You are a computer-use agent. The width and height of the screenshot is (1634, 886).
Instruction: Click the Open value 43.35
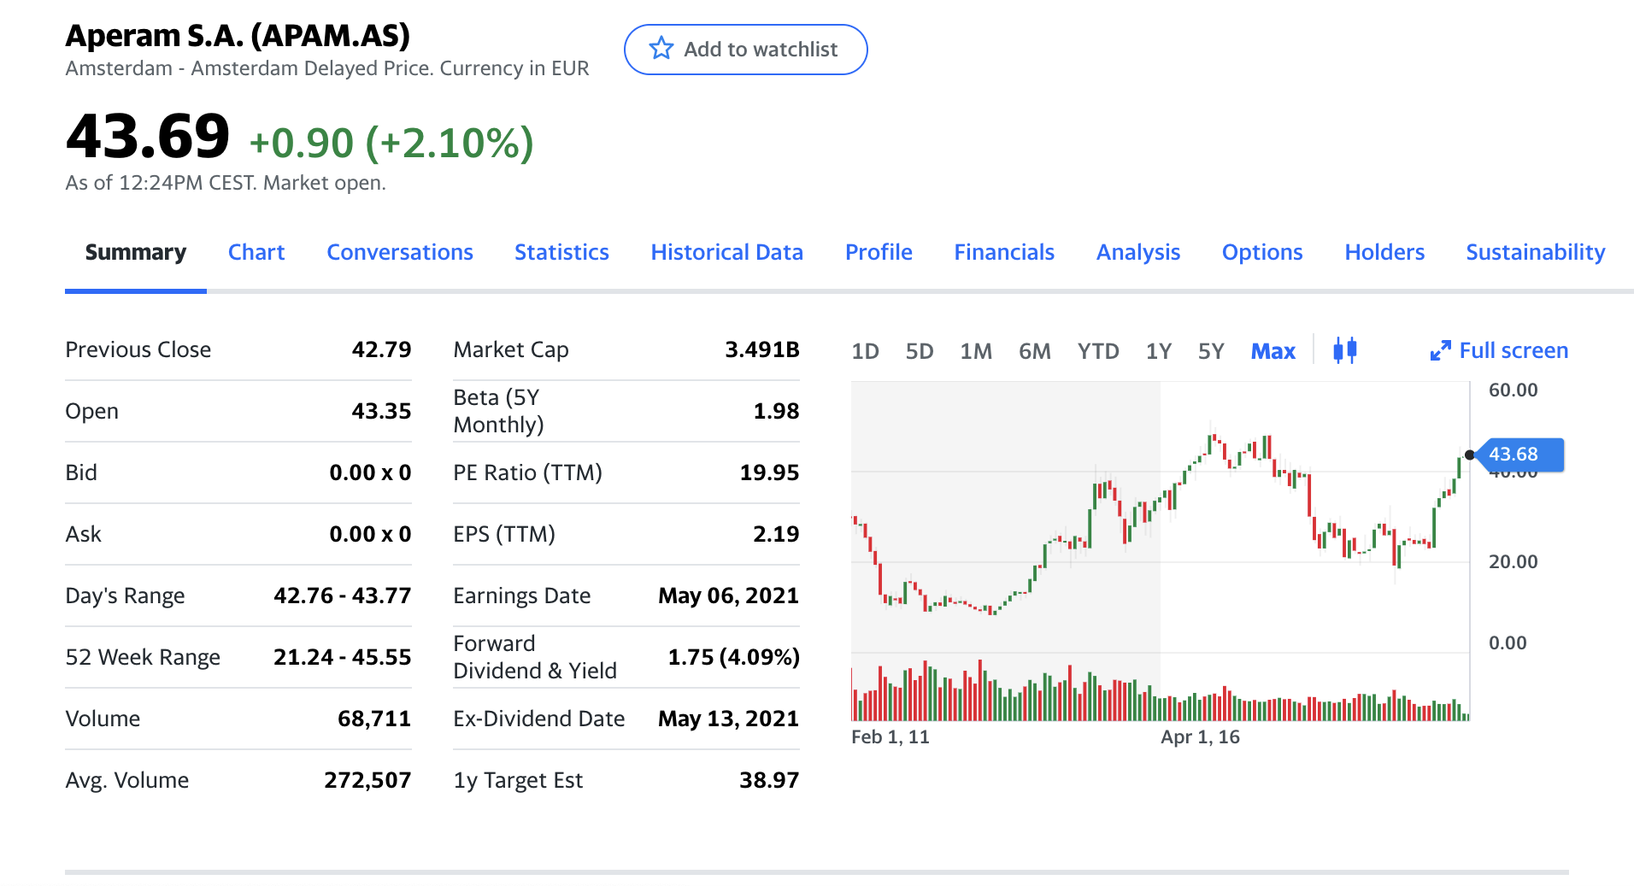(x=381, y=411)
